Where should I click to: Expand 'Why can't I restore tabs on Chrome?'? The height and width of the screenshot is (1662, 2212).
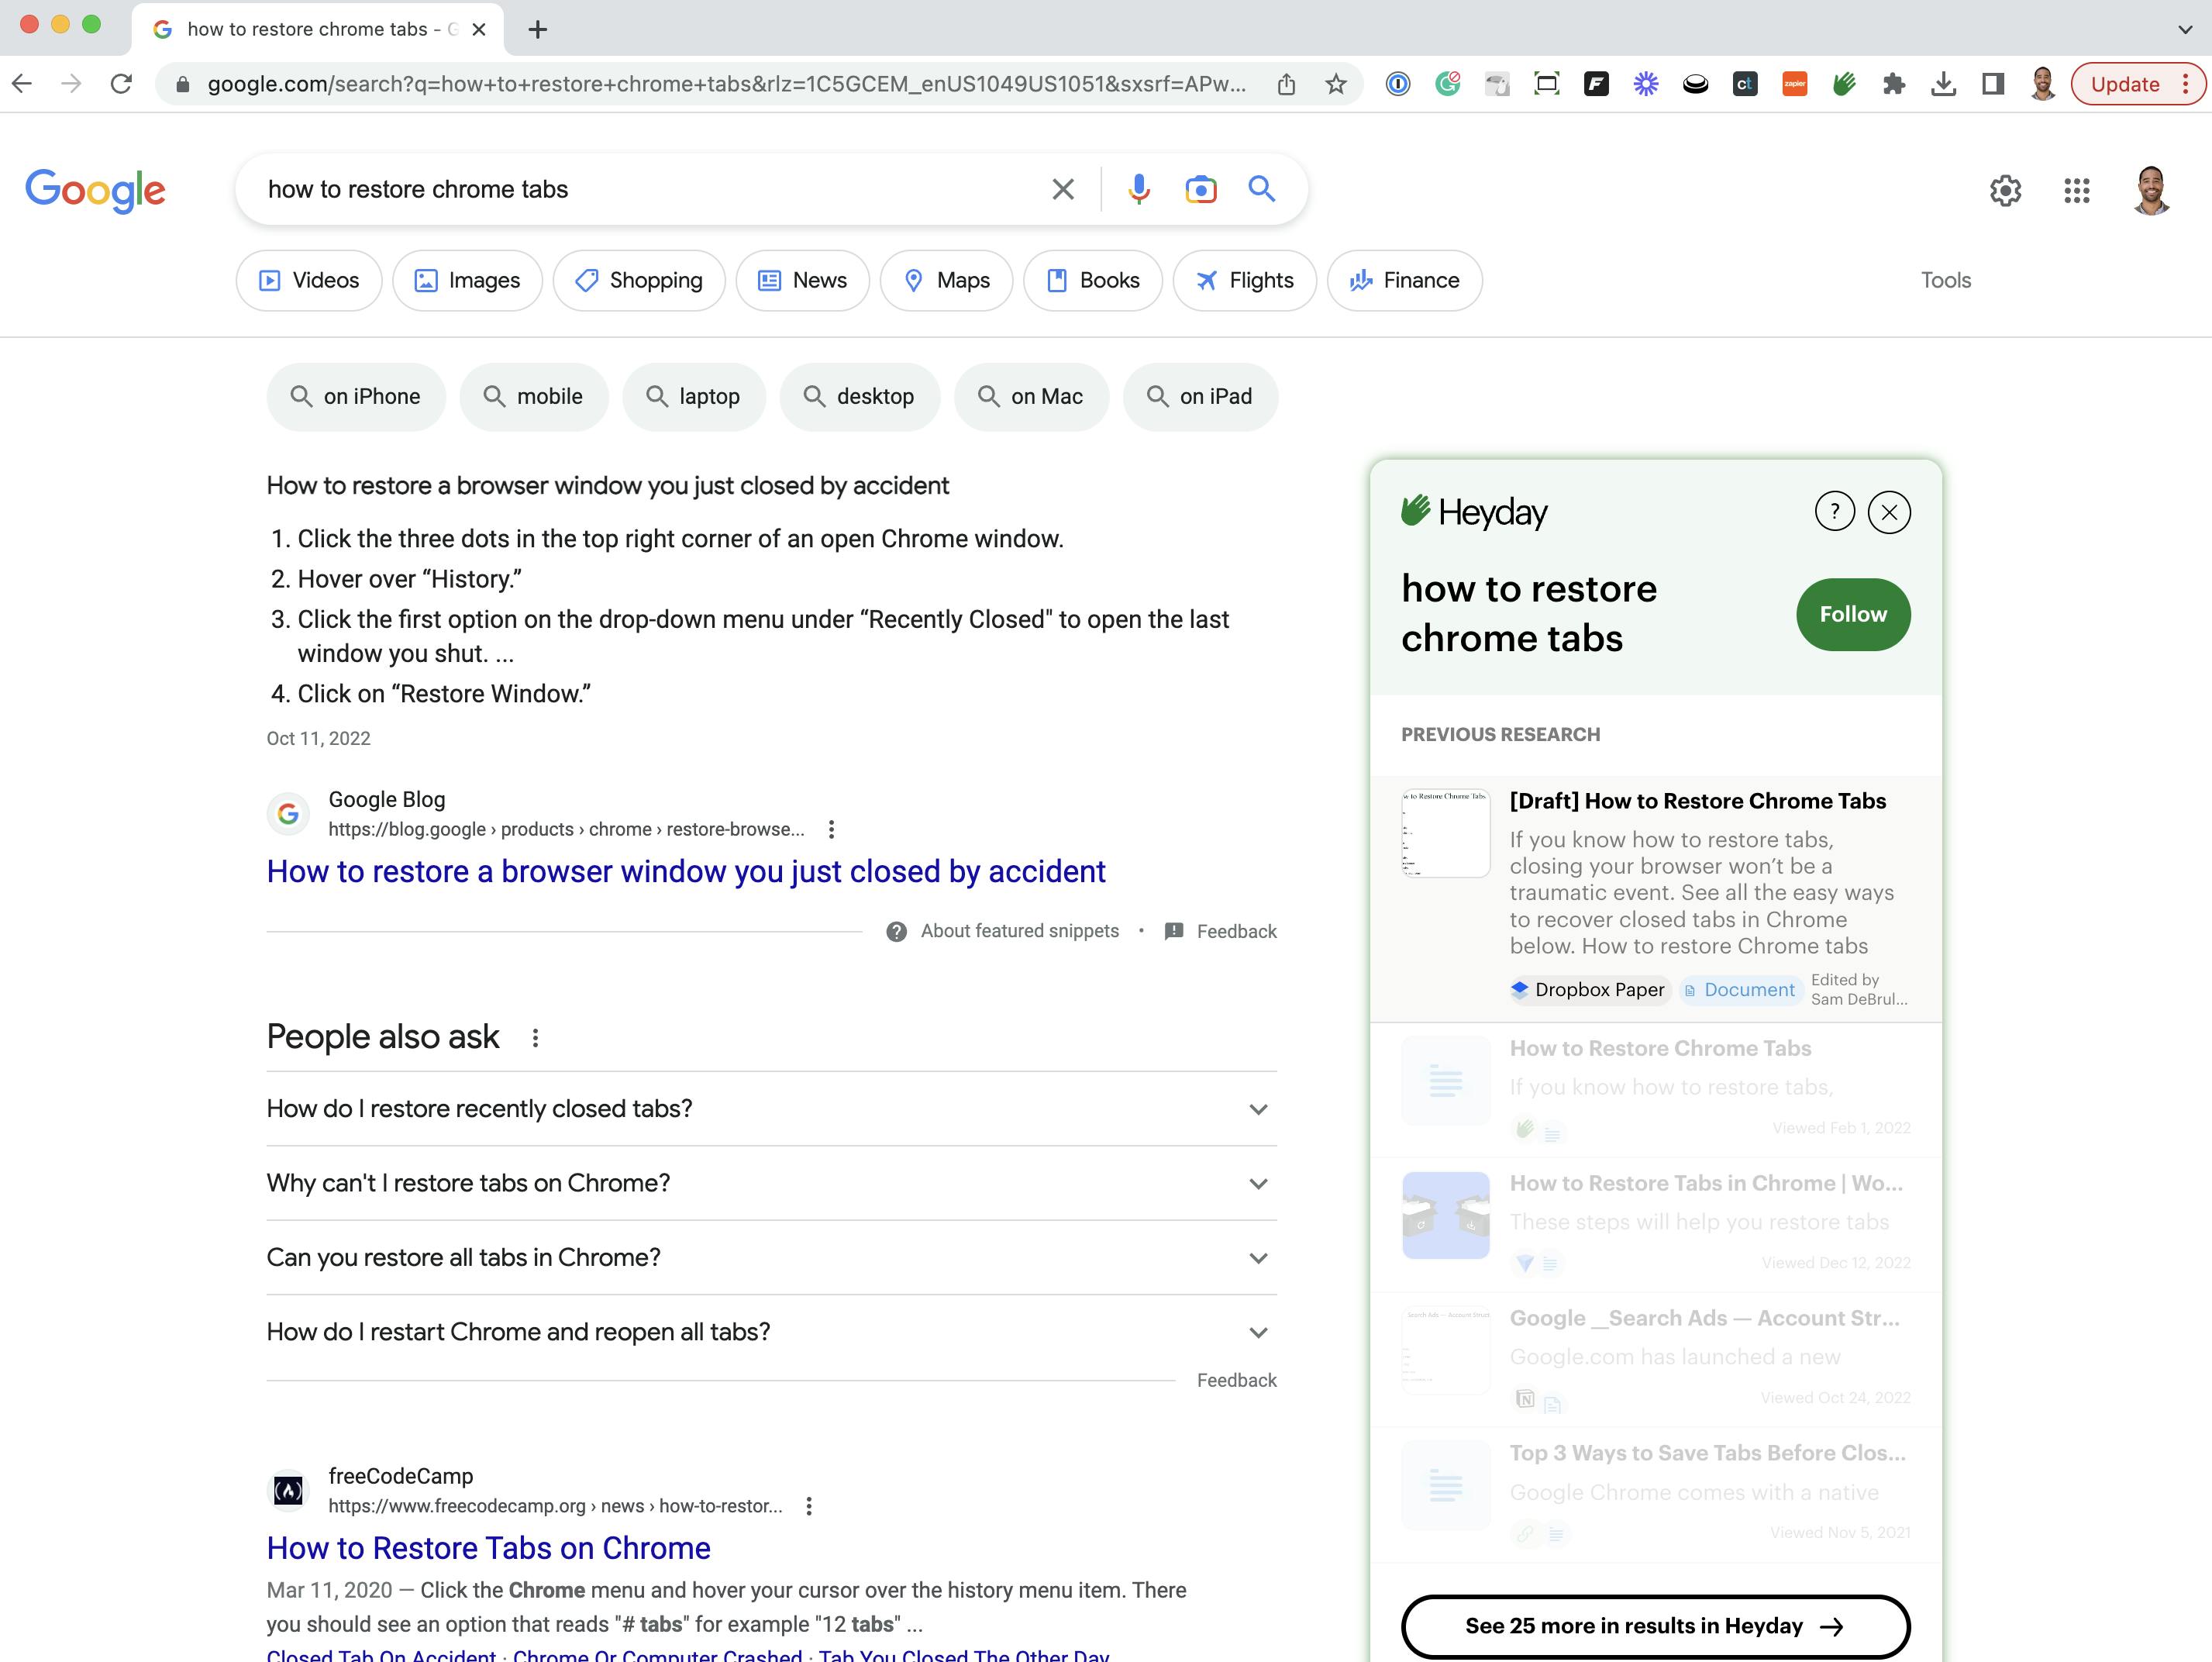[771, 1183]
